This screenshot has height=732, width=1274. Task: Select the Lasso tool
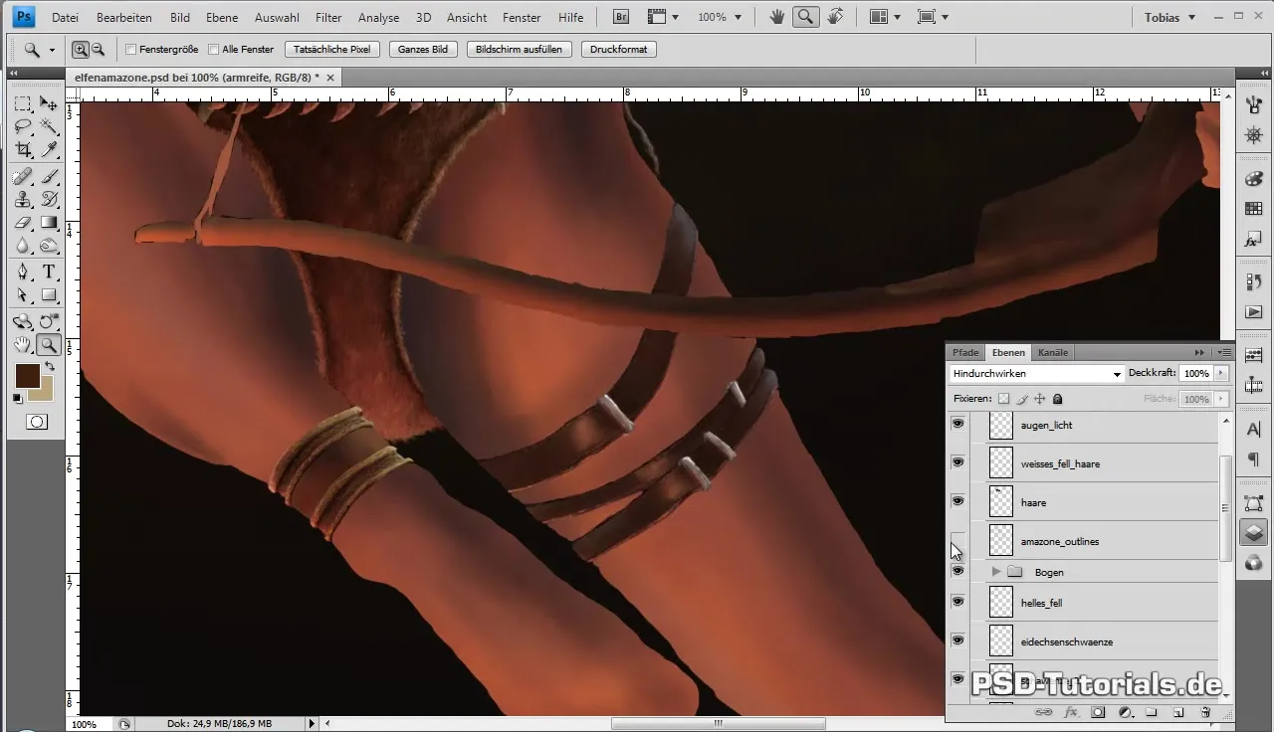click(x=23, y=126)
